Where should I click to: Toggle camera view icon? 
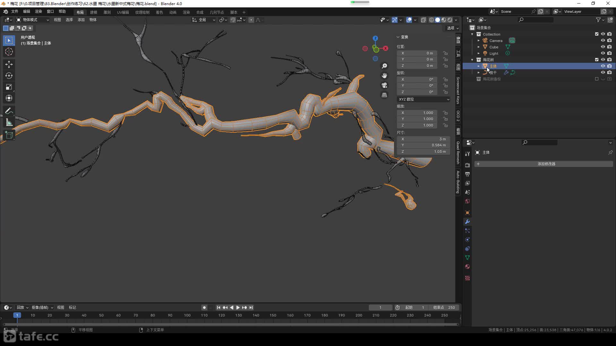point(384,85)
